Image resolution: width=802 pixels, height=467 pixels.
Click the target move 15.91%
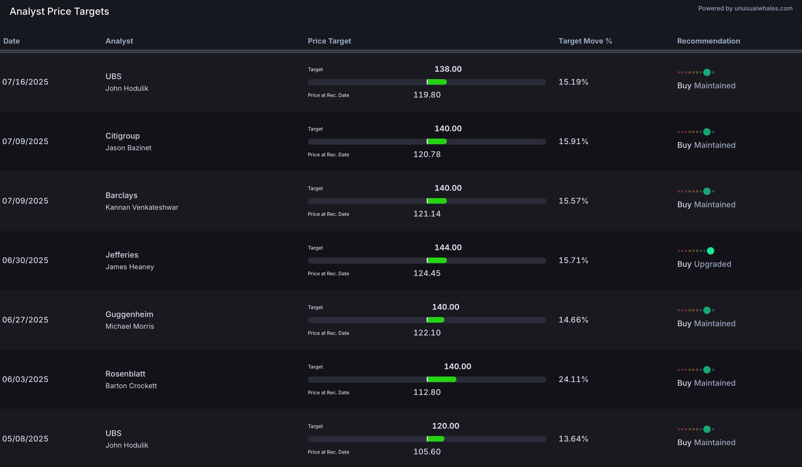tap(573, 142)
